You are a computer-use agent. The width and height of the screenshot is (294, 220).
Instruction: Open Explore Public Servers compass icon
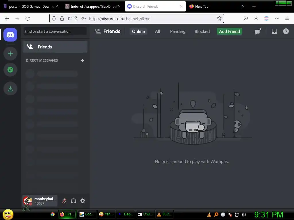pyautogui.click(x=10, y=70)
